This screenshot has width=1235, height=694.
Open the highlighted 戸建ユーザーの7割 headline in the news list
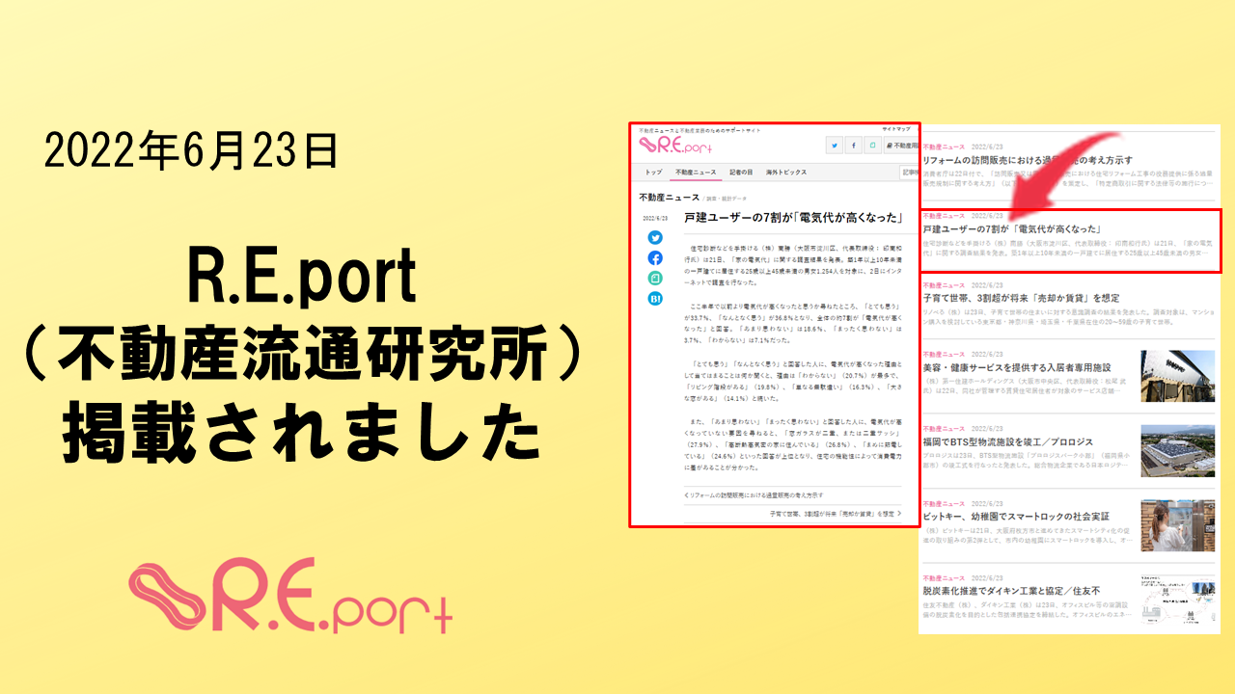pos(1012,228)
